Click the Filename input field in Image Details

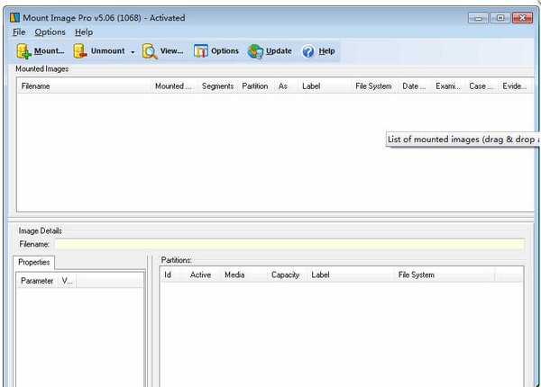click(289, 244)
